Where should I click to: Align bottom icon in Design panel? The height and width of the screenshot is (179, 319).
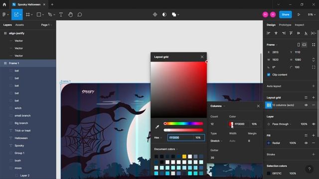point(306,33)
